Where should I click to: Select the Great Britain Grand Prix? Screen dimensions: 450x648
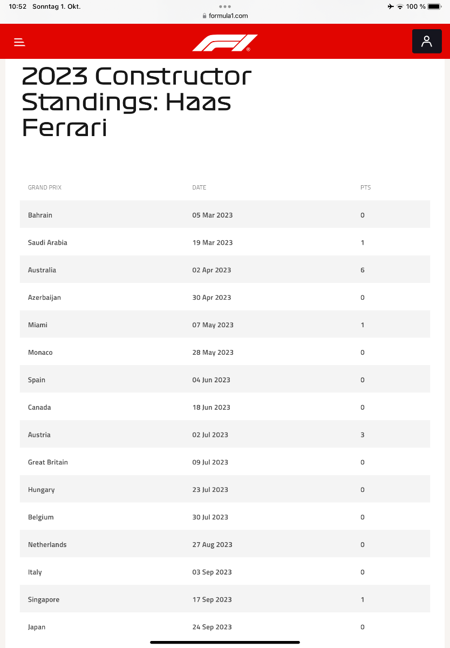point(48,462)
